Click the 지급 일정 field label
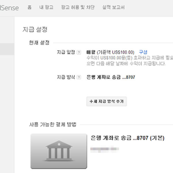 (x=66, y=52)
